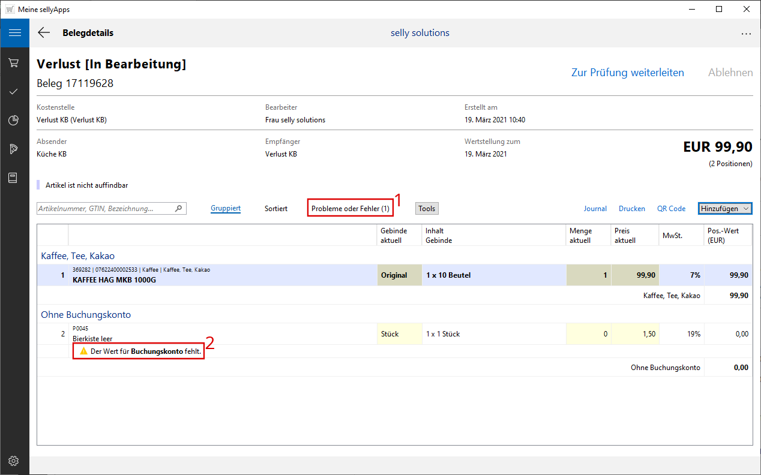Collapse the Kaffee, Tee, Kakao group
The height and width of the screenshot is (475, 761).
(77, 255)
